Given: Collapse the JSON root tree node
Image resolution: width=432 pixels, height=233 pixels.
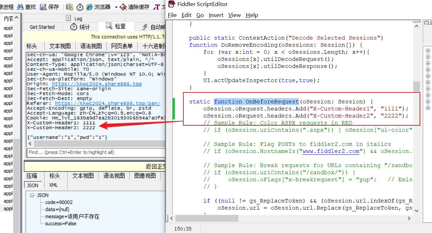Looking at the screenshot, I should point(32,195).
